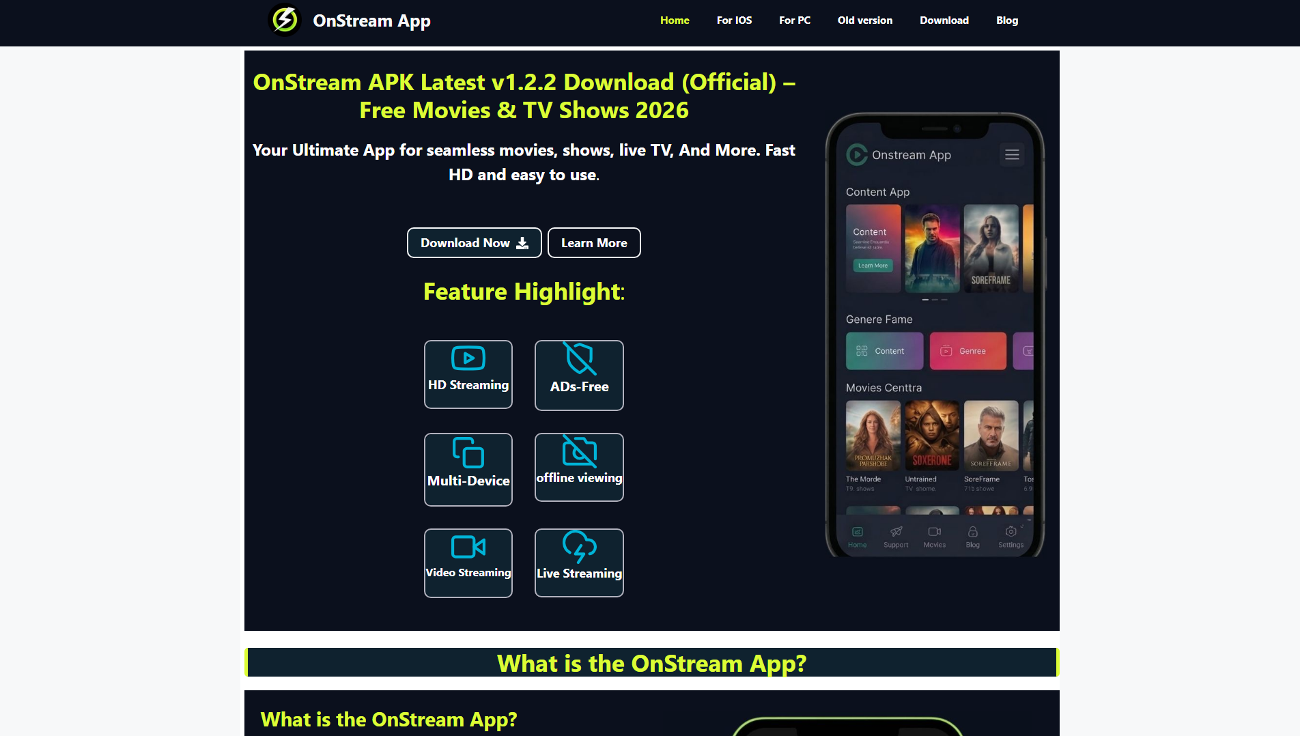The width and height of the screenshot is (1300, 736).
Task: Open the For PC menu item
Action: tap(795, 20)
